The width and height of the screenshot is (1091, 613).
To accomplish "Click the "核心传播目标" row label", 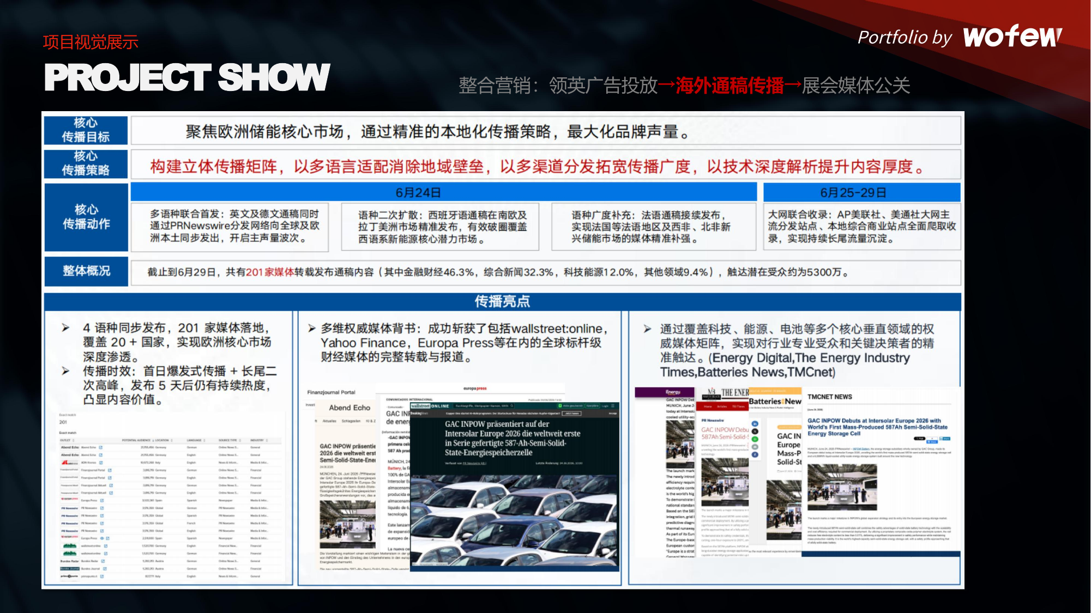I will click(x=86, y=130).
